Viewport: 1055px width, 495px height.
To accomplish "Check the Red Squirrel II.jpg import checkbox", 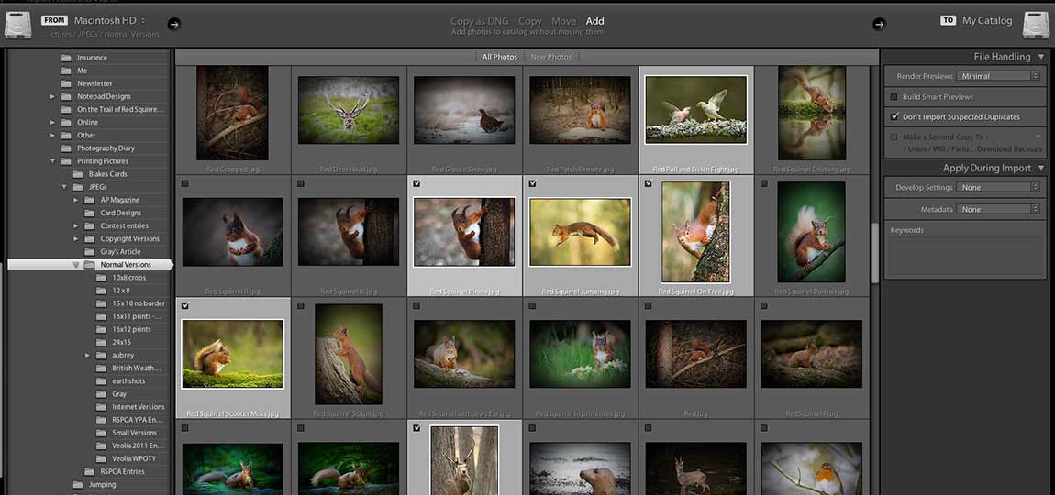I will tap(185, 183).
